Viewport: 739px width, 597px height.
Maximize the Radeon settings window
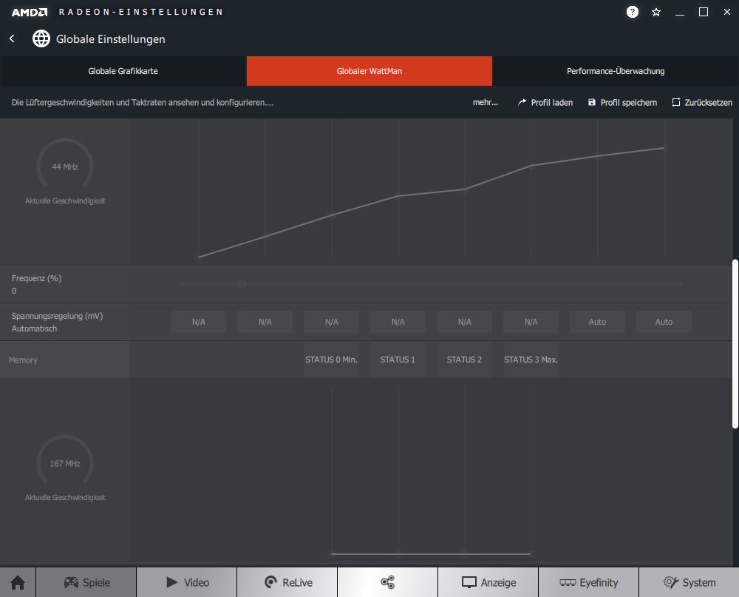(x=704, y=13)
